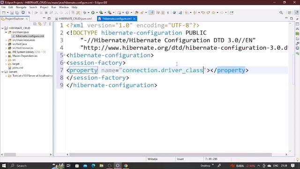Viewport: 300px width, 169px height.
Task: Toggle Block Selection Mode icon
Action: (163, 13)
